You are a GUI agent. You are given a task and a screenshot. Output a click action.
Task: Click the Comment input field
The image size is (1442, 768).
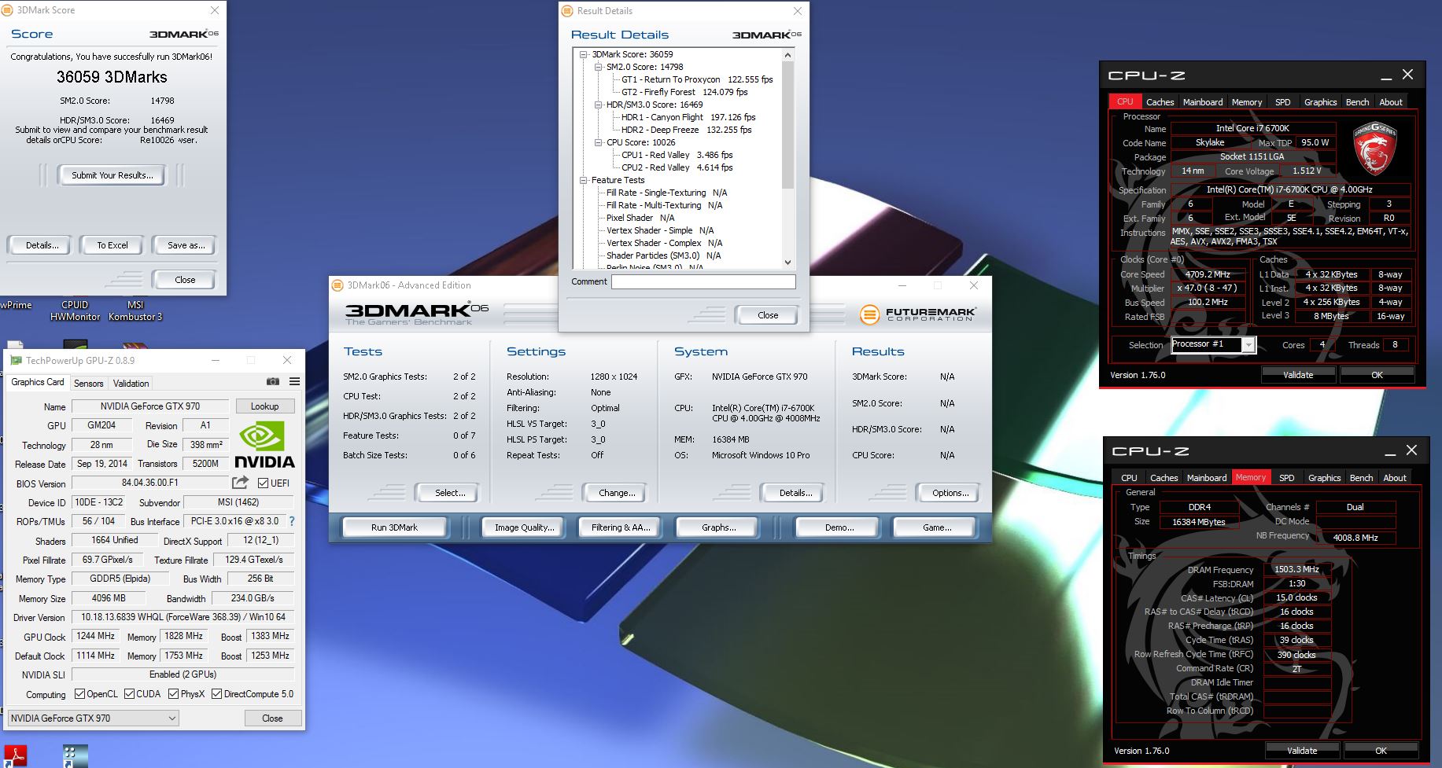[703, 281]
